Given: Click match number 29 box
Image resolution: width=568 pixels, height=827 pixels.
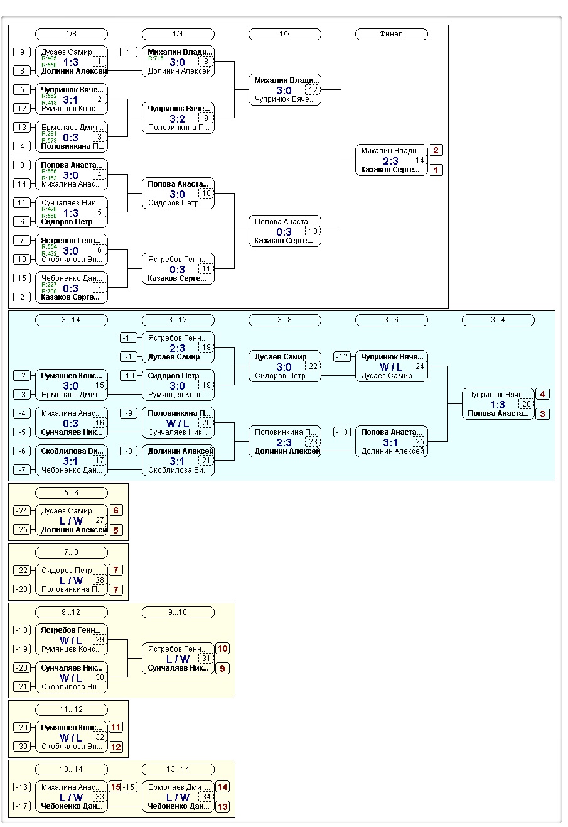Looking at the screenshot, I should click(x=99, y=640).
